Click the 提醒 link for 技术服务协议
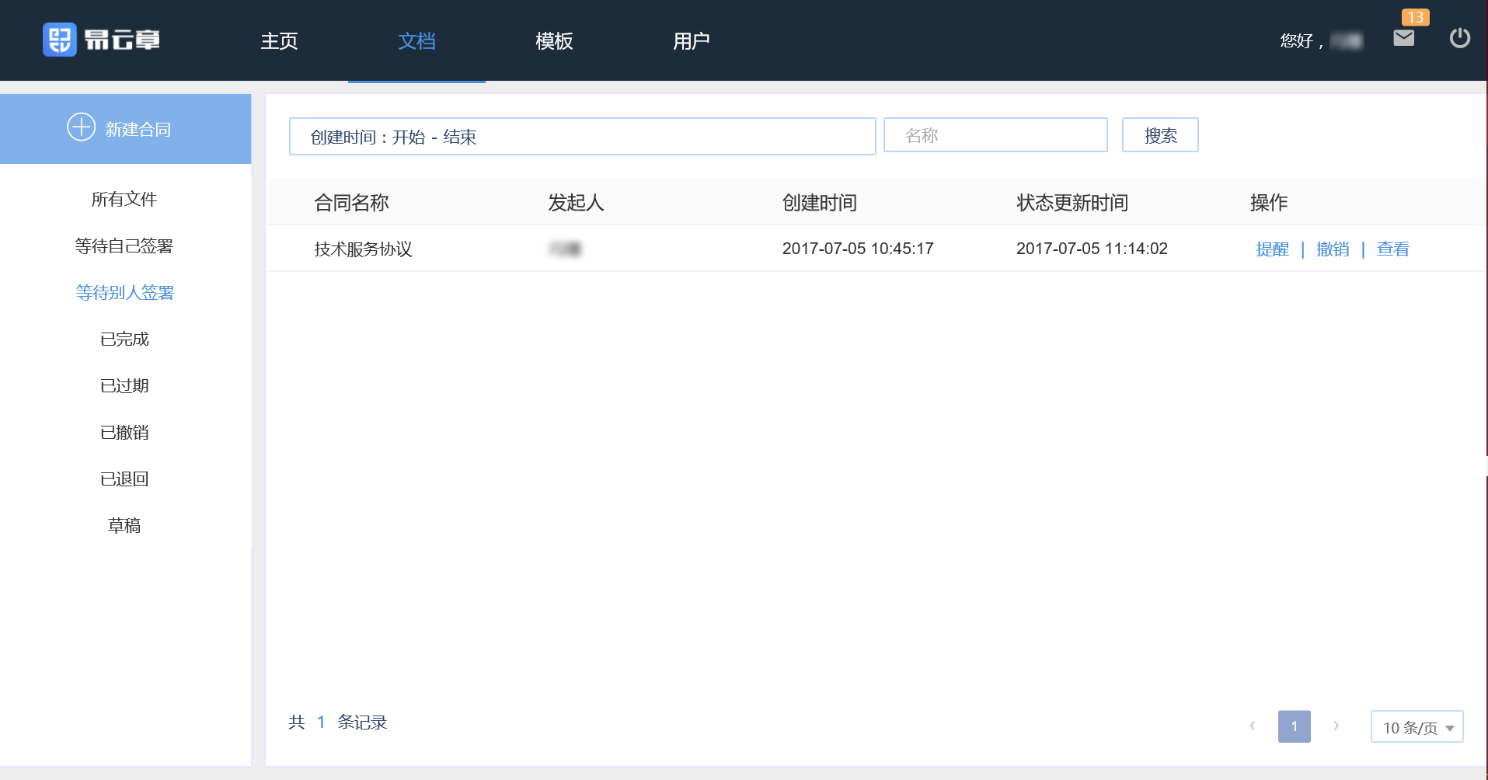This screenshot has width=1488, height=780. [1272, 249]
